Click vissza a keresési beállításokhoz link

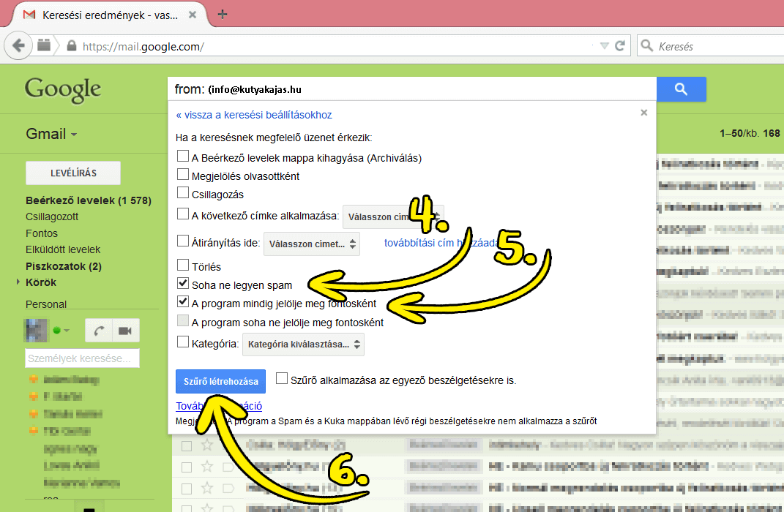click(254, 115)
